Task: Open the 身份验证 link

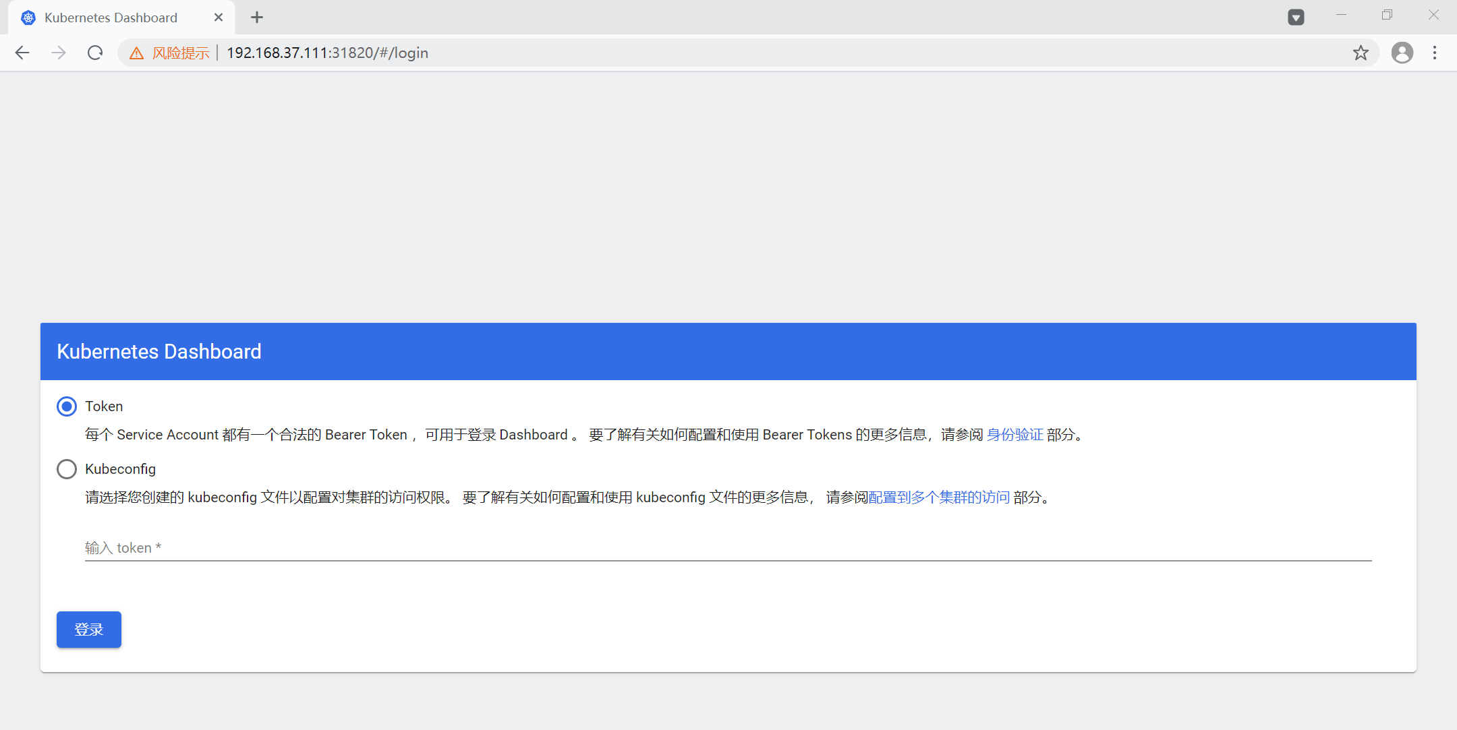Action: tap(1015, 435)
